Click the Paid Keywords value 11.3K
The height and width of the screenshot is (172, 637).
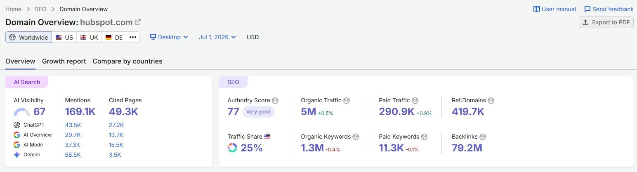click(x=391, y=148)
